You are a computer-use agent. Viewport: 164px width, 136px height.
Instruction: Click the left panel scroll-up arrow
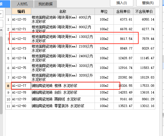point(1,30)
